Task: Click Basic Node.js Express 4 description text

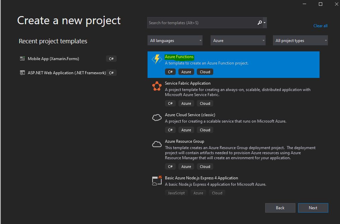Action: 216,184
